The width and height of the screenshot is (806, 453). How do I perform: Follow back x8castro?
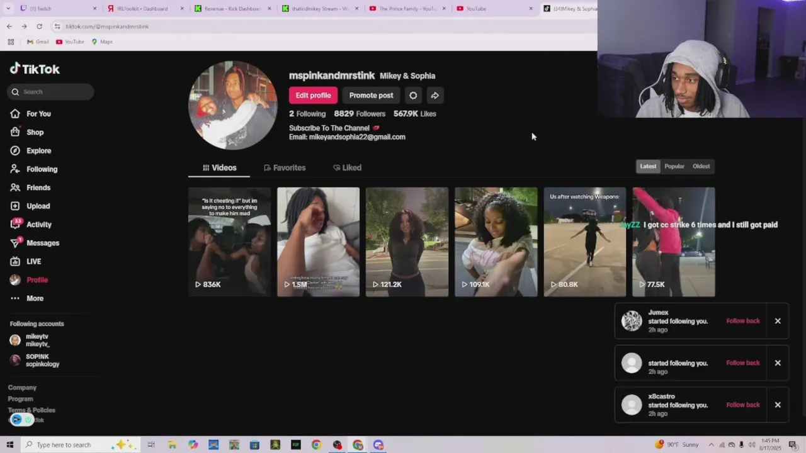click(743, 405)
